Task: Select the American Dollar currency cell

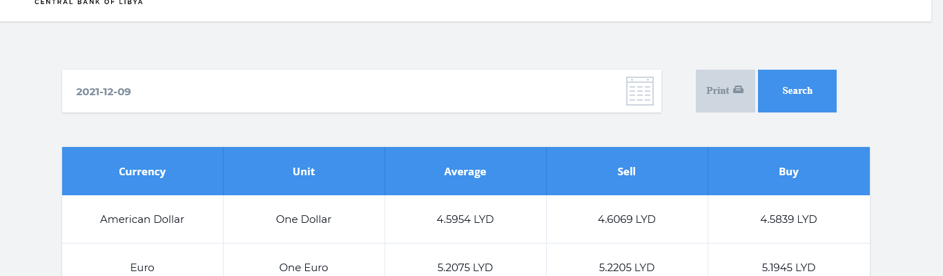Action: click(142, 219)
